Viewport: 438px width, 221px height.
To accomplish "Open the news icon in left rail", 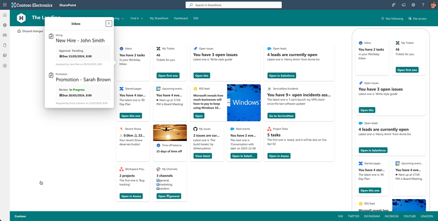I will pyautogui.click(x=5, y=35).
